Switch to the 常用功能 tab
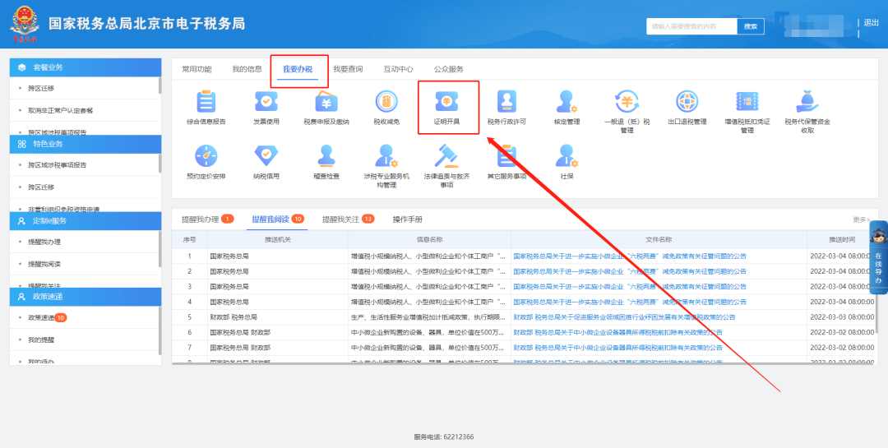Image resolution: width=888 pixels, height=448 pixels. (x=197, y=69)
